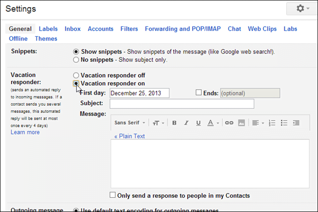
Task: Insert an image into the message
Action: [x=242, y=123]
